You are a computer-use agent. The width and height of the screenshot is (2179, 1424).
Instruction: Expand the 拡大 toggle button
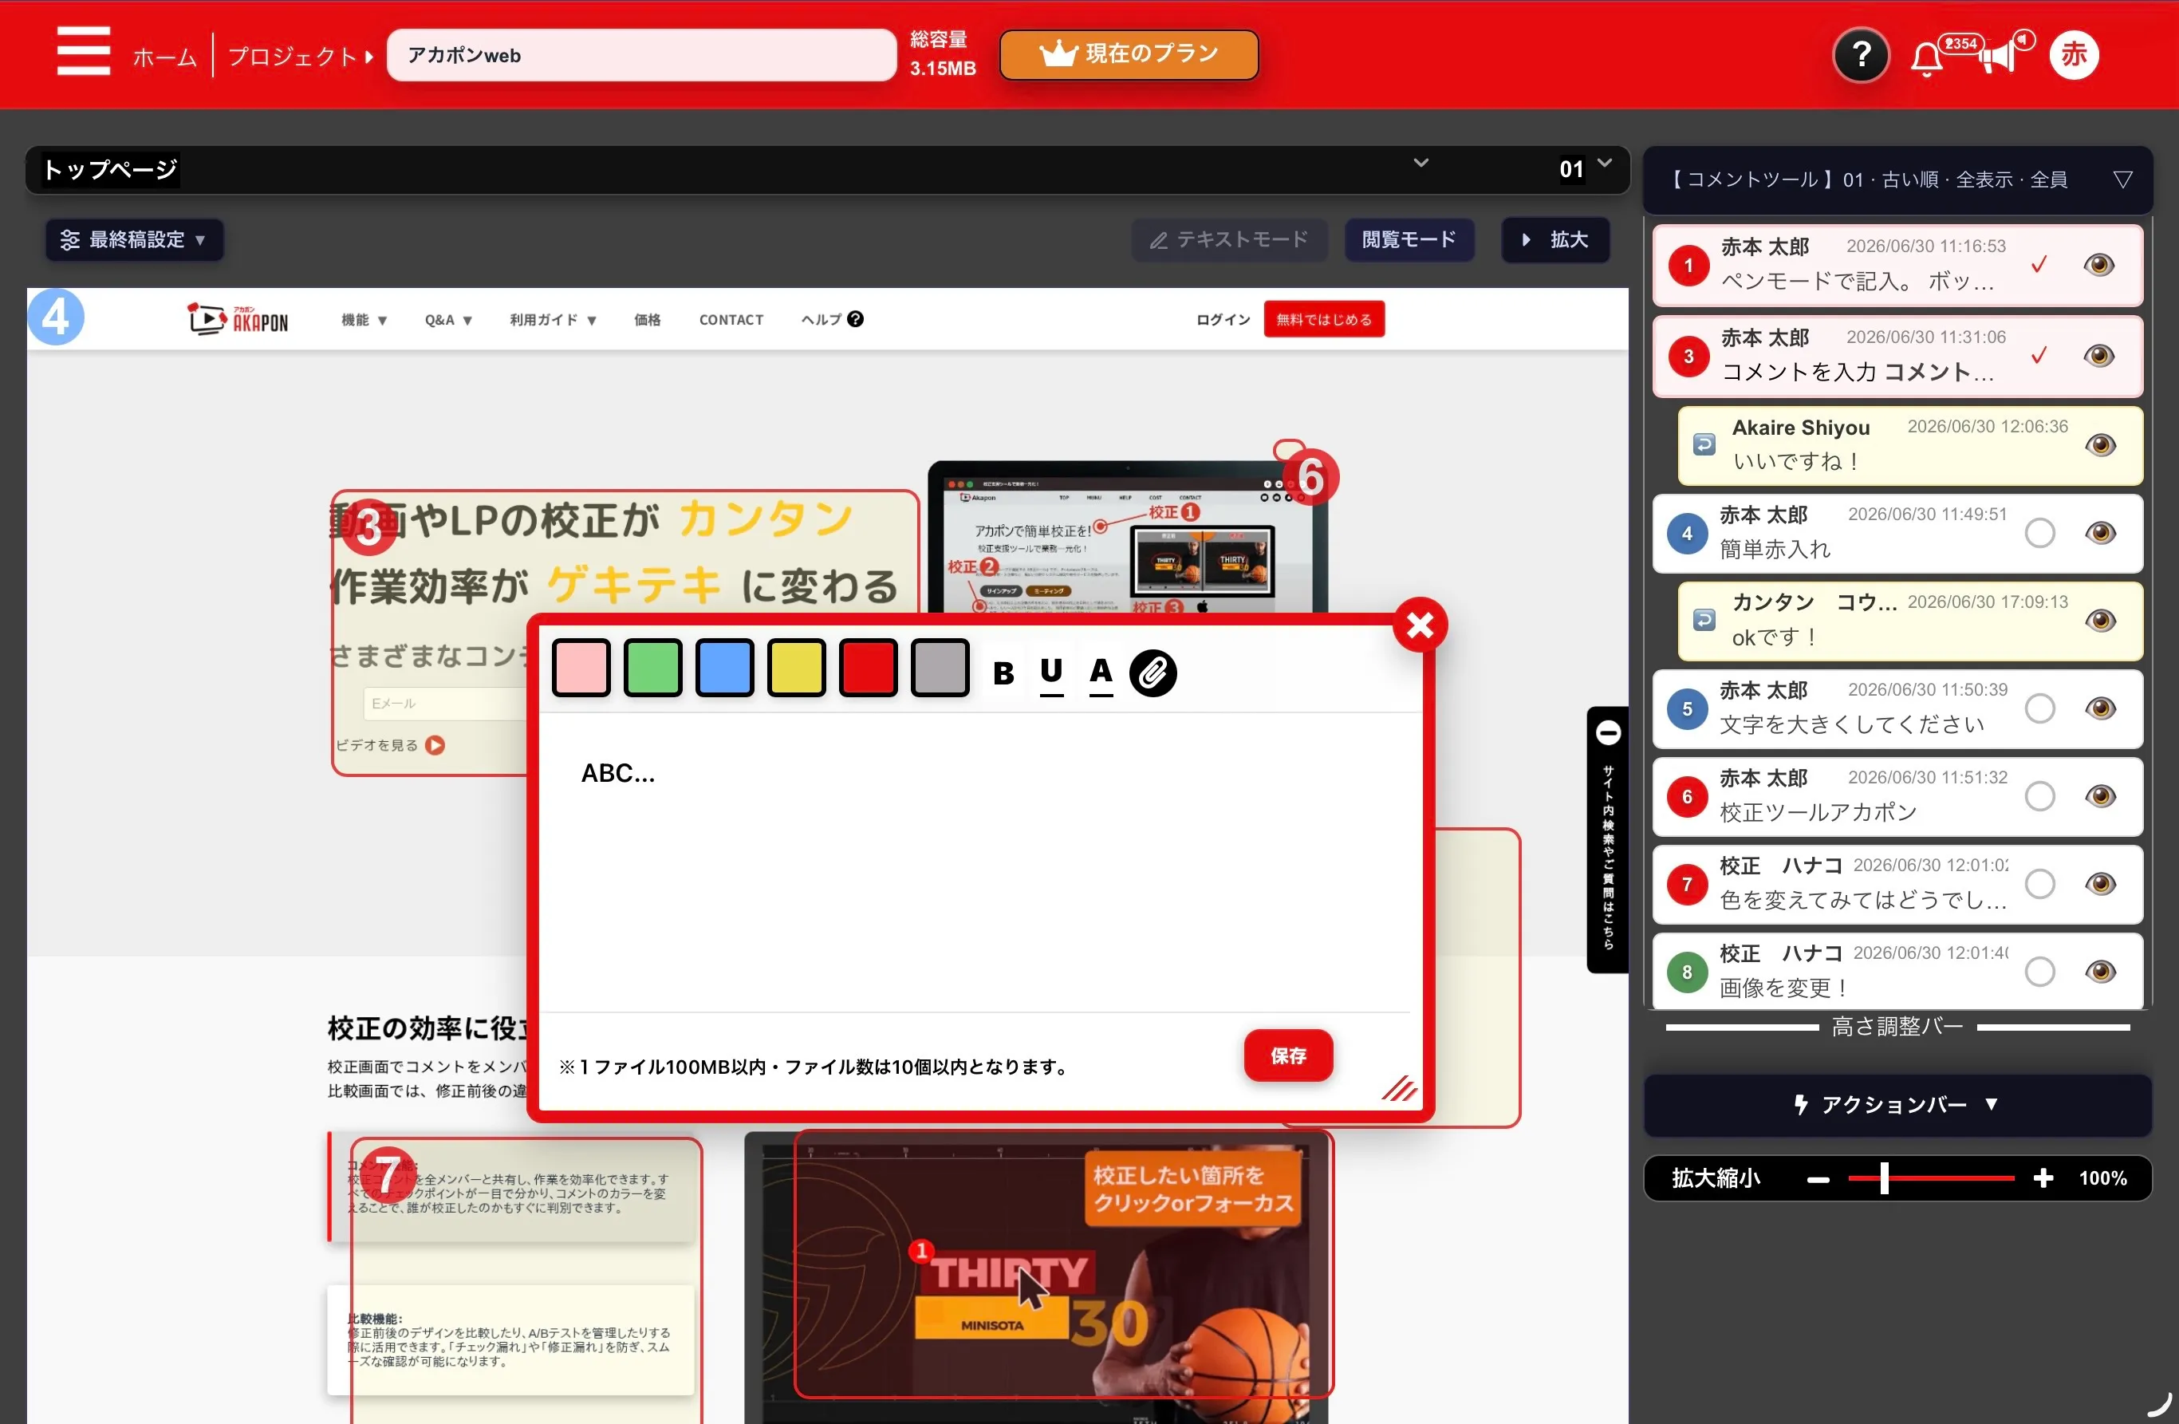tap(1554, 240)
